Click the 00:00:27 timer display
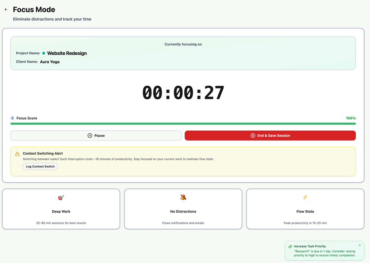This screenshot has width=370, height=263. (183, 93)
